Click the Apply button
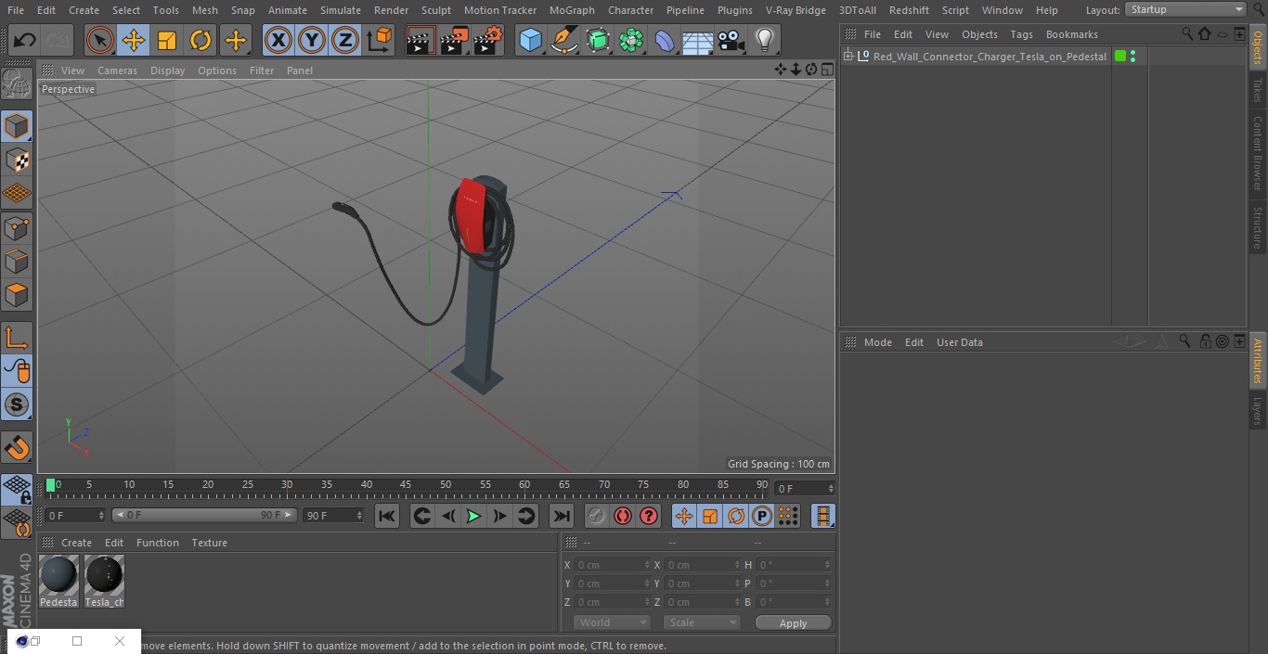The height and width of the screenshot is (654, 1268). 793,623
